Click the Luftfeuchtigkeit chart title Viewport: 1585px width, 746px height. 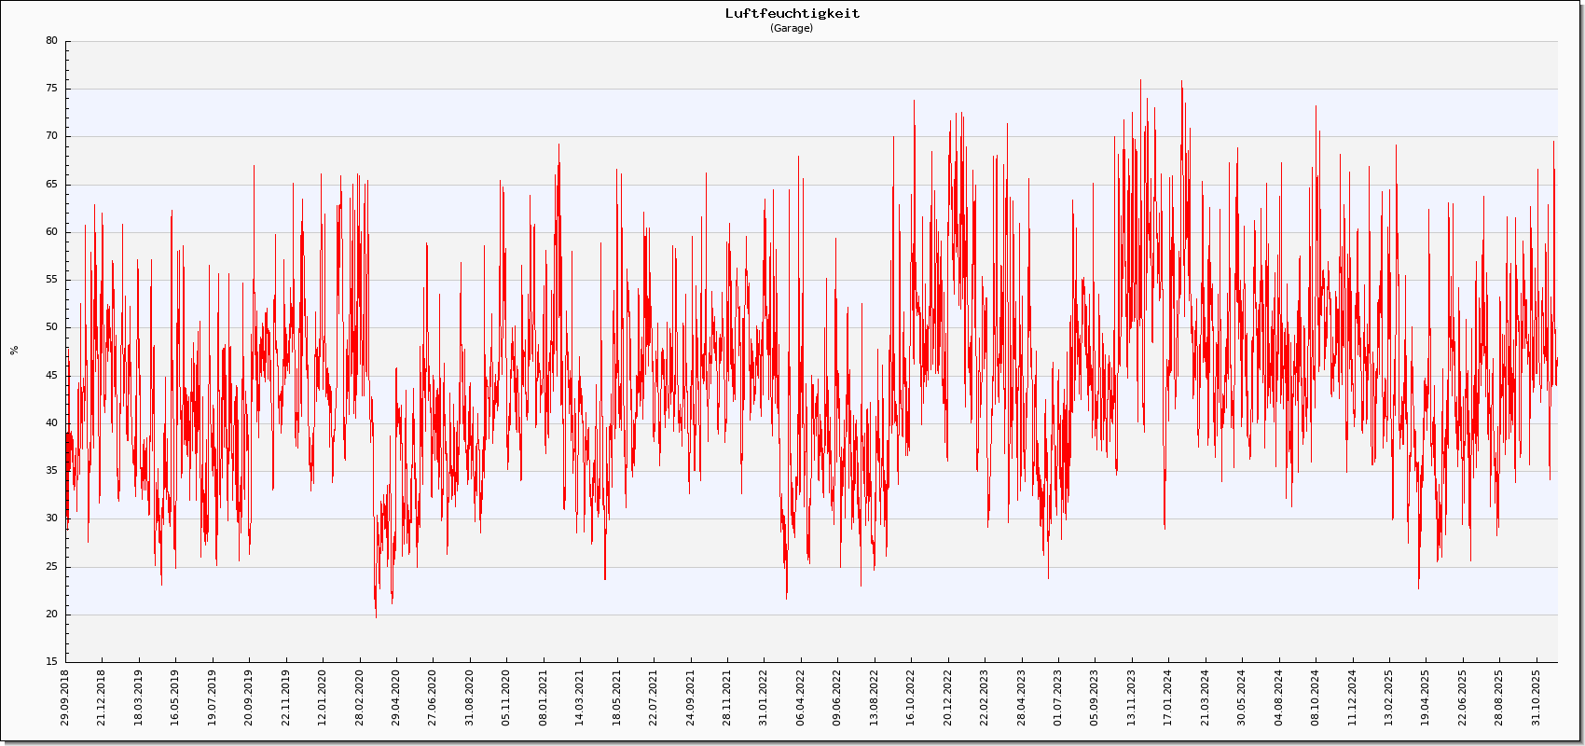792,13
